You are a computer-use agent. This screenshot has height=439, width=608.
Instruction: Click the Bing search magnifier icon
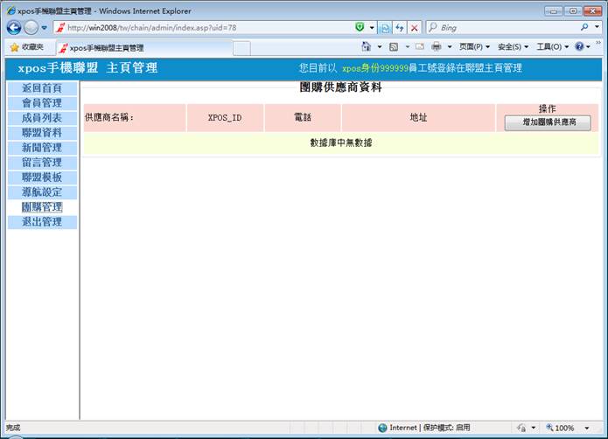coord(584,28)
